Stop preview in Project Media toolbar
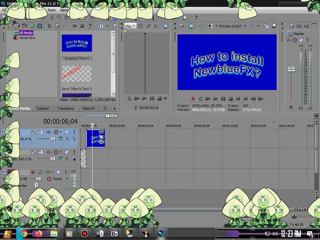Screen dimensions: 320x240 (82, 26)
